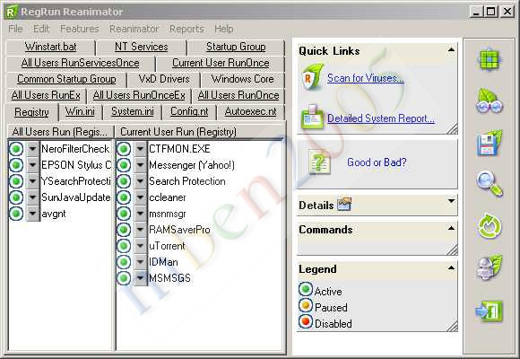Select the All Users RunOnceEx tab

[139, 95]
